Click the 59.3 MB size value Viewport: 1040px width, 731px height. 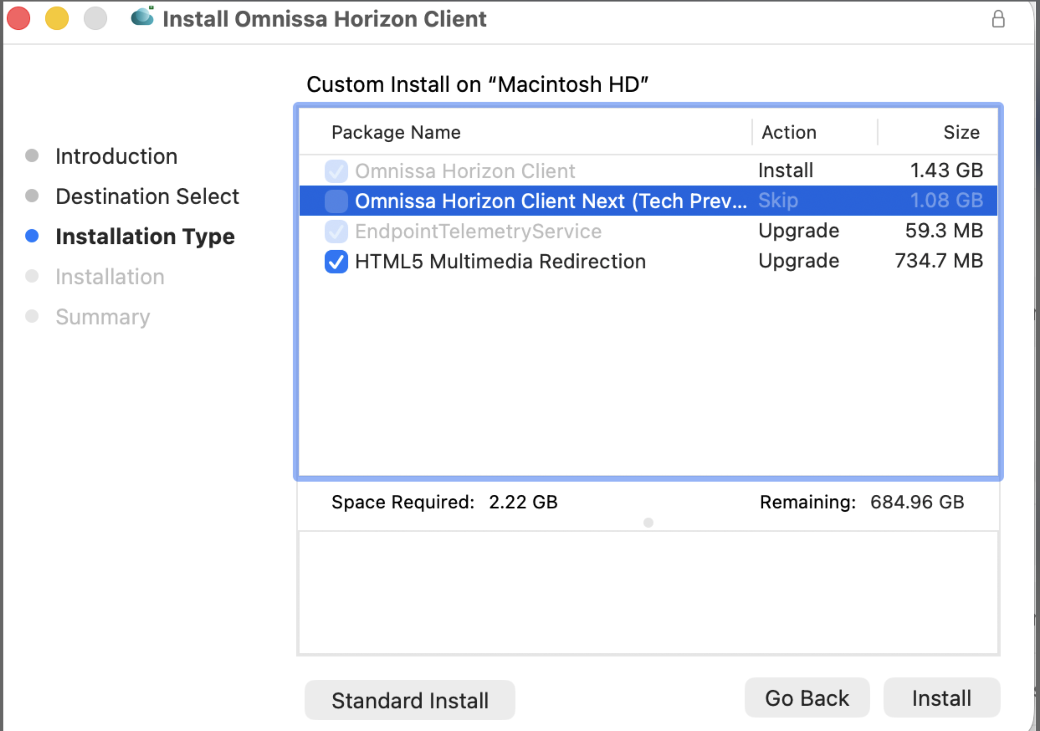(x=944, y=230)
